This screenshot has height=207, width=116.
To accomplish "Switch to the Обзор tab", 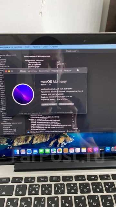I will point(23,71).
